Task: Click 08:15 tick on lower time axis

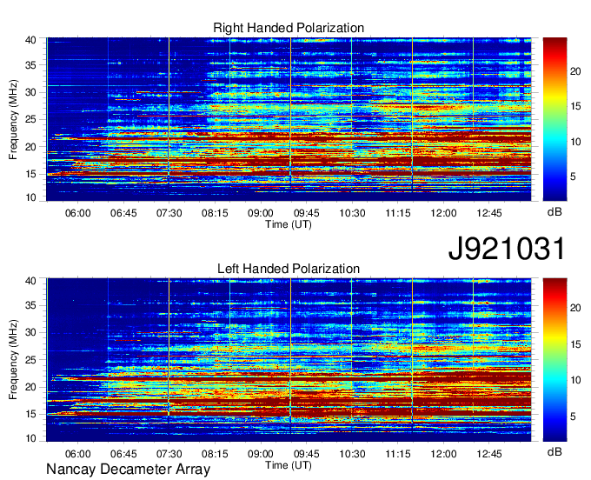Action: (215, 454)
